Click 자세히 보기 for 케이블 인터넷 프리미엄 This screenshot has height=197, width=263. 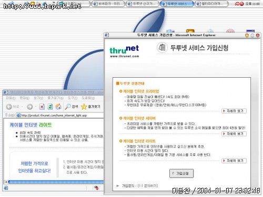click(x=234, y=111)
